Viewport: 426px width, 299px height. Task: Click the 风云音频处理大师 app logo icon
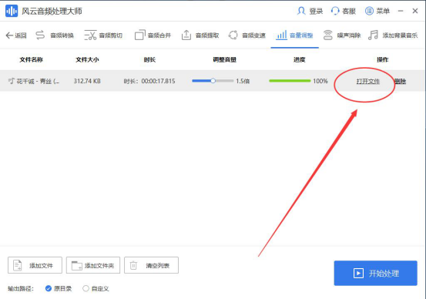point(12,11)
